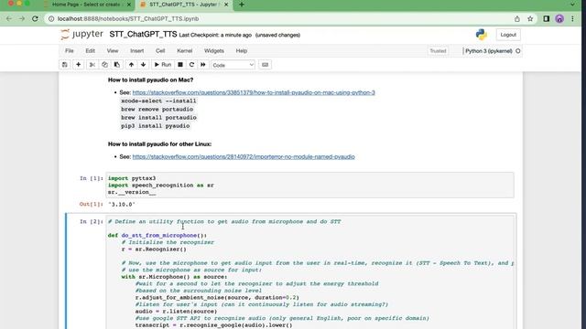The height and width of the screenshot is (329, 586).
Task: Go forward in browser history
Action: pos(22,18)
